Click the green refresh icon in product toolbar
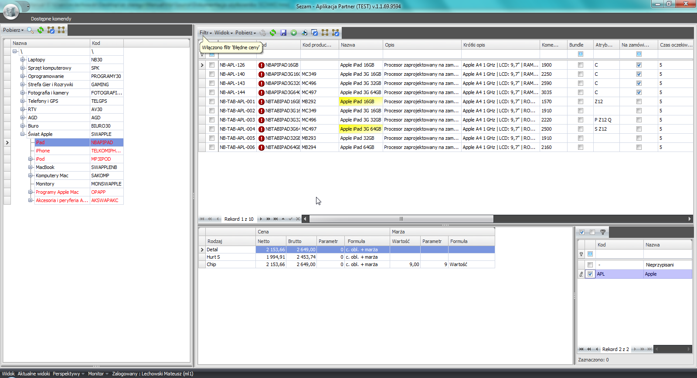The image size is (697, 378). pyautogui.click(x=273, y=33)
